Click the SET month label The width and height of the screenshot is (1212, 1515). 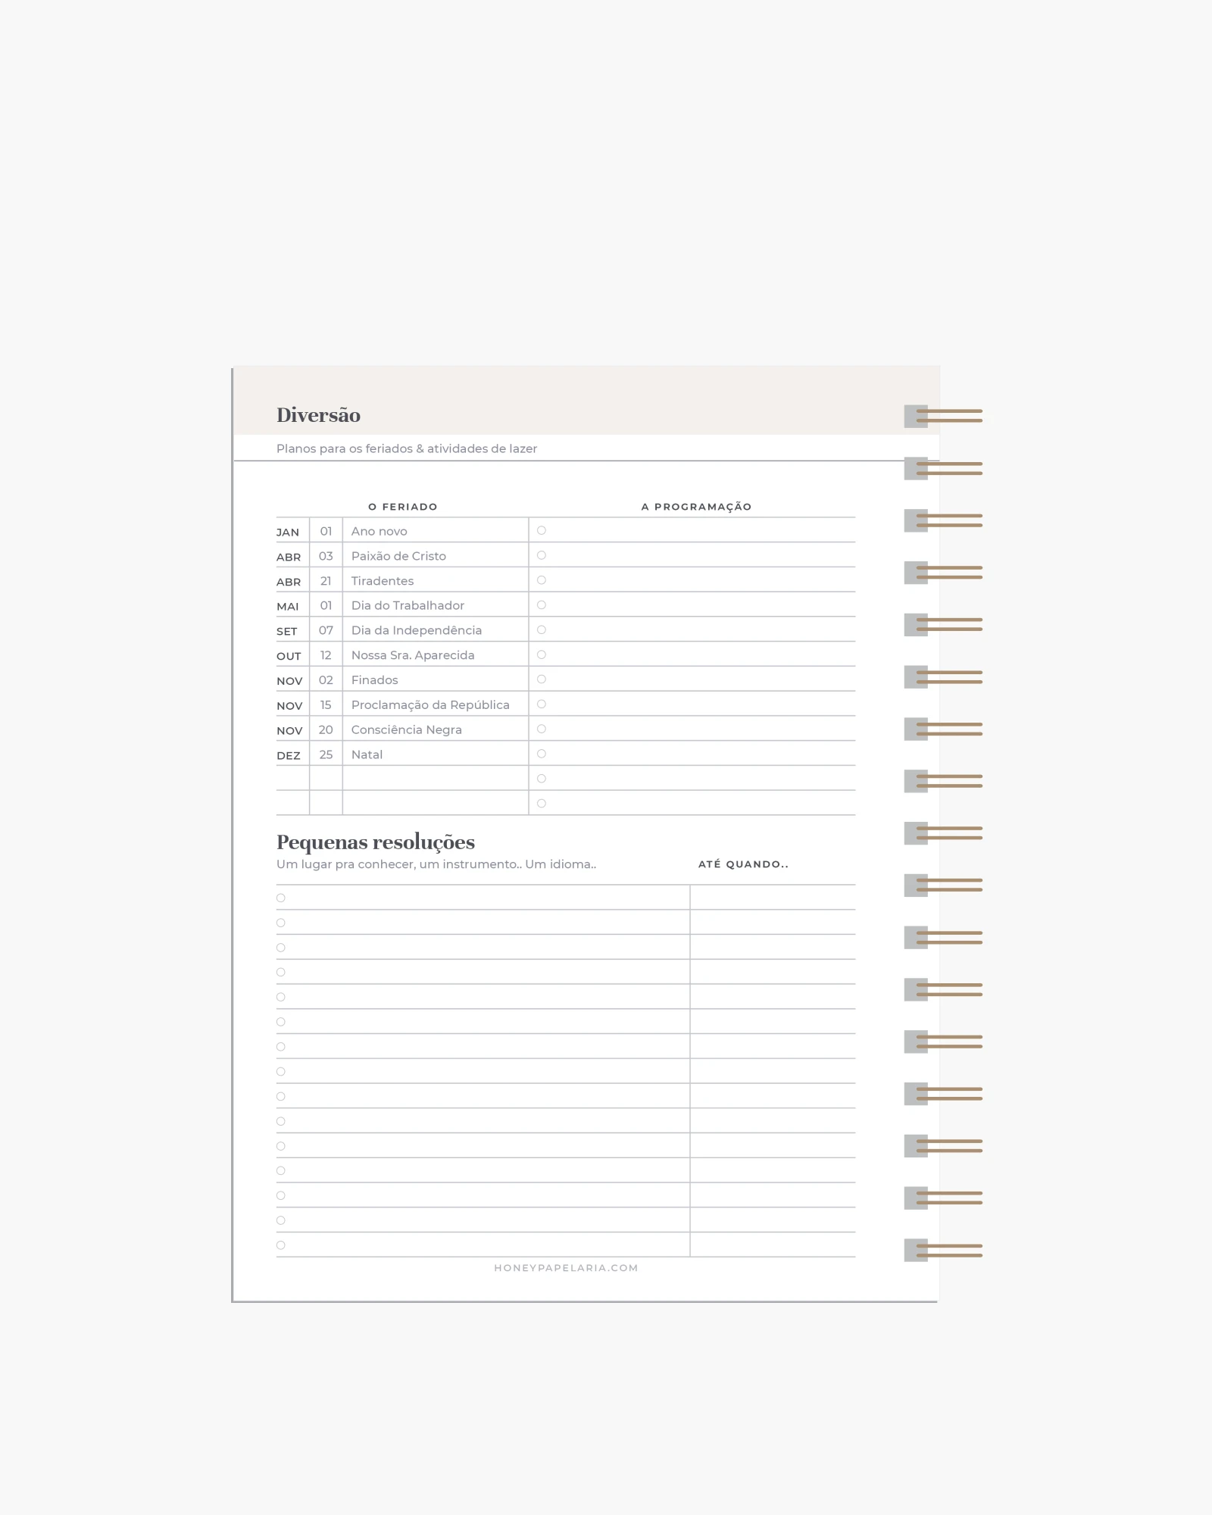287,631
